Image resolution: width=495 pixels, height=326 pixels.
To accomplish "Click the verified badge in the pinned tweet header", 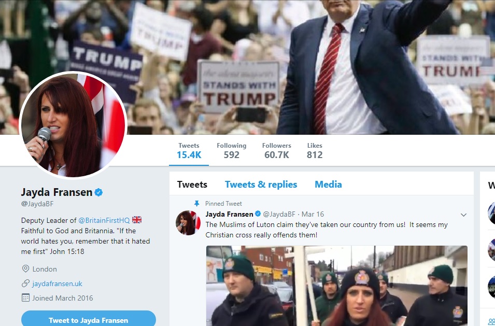I will [258, 214].
